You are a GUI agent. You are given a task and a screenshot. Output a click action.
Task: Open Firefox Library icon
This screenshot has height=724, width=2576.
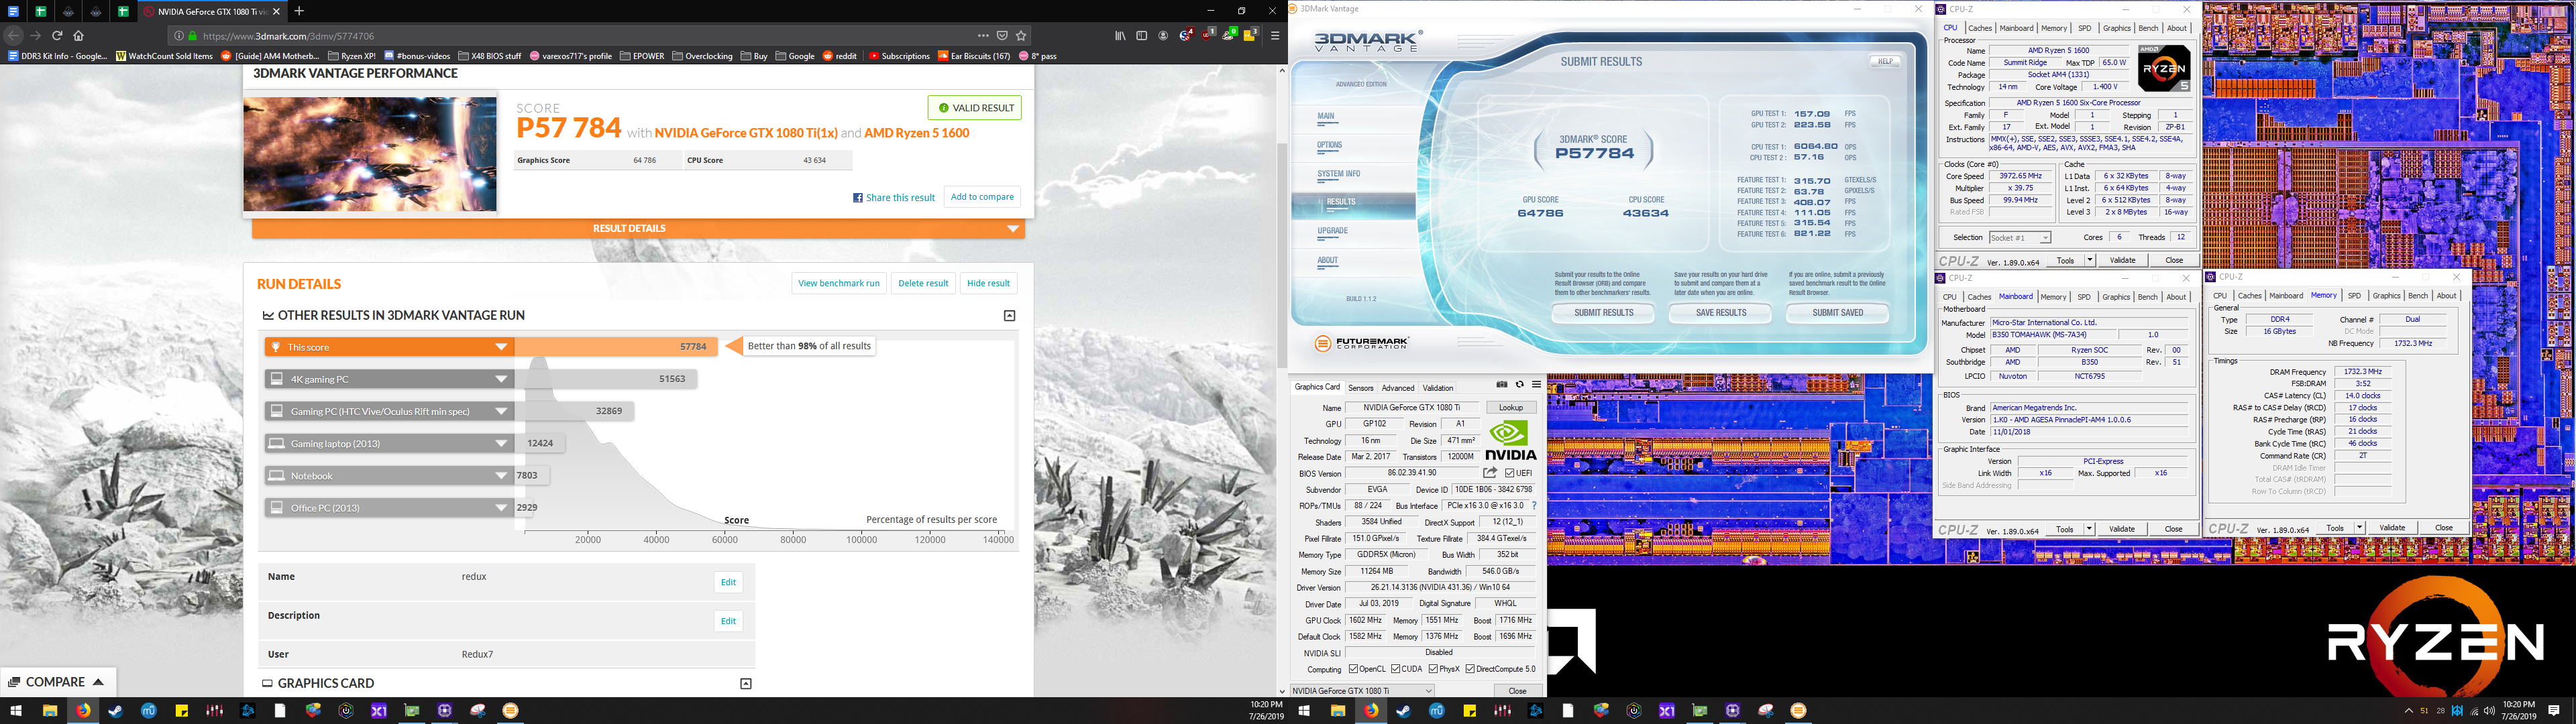pyautogui.click(x=1120, y=35)
